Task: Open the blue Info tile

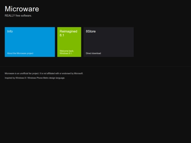Action: pyautogui.click(x=30, y=42)
